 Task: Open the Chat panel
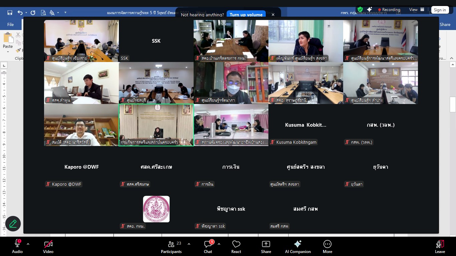pyautogui.click(x=208, y=247)
